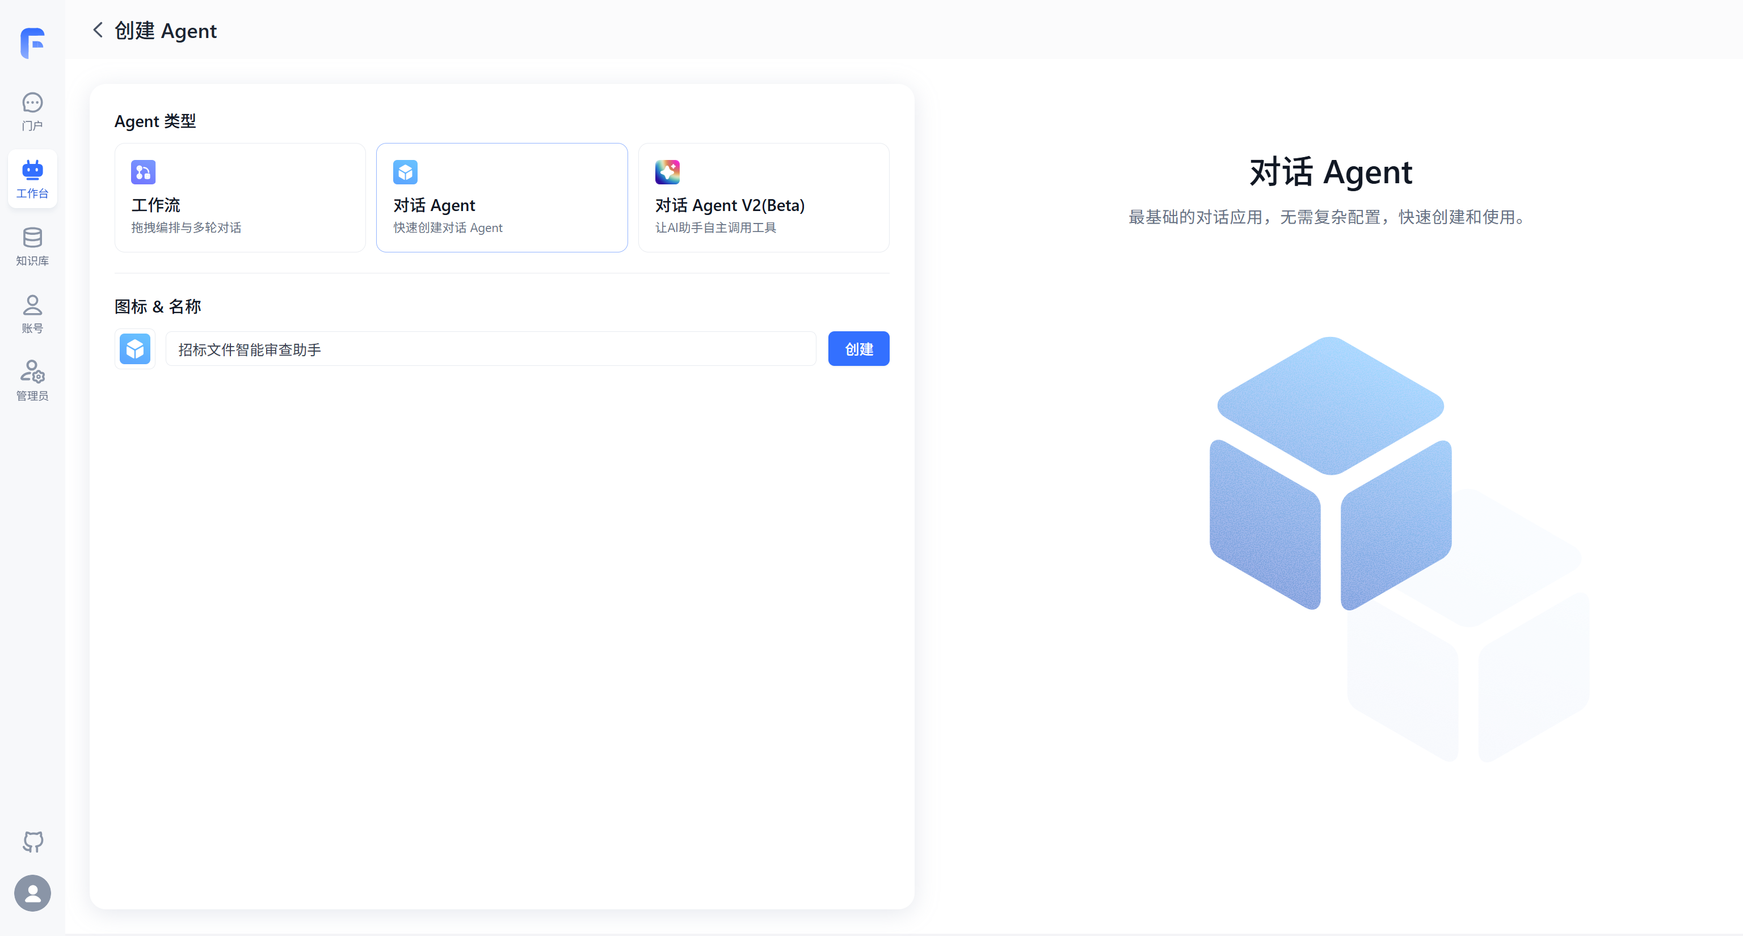Click the 工作流 purple card icon
The height and width of the screenshot is (936, 1743).
144,172
